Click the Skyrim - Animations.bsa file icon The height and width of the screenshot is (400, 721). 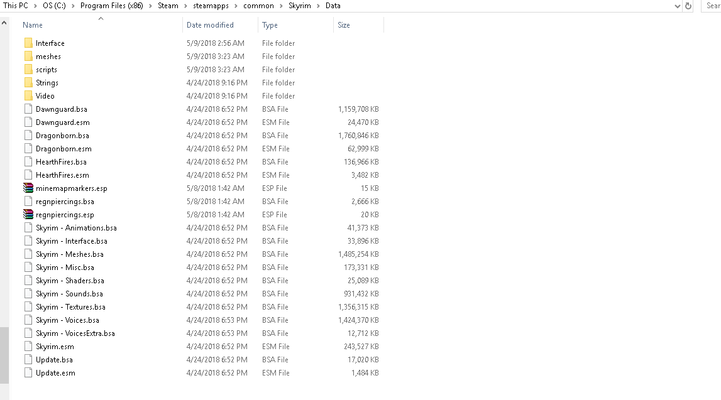pyautogui.click(x=28, y=228)
